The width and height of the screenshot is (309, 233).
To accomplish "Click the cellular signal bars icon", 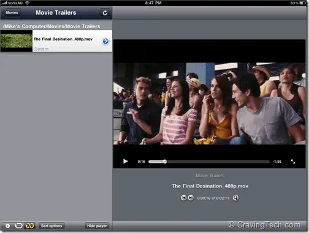I will [4, 3].
